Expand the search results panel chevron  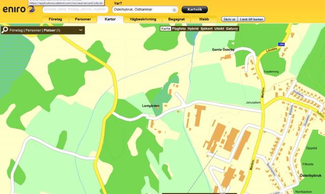(81, 30)
